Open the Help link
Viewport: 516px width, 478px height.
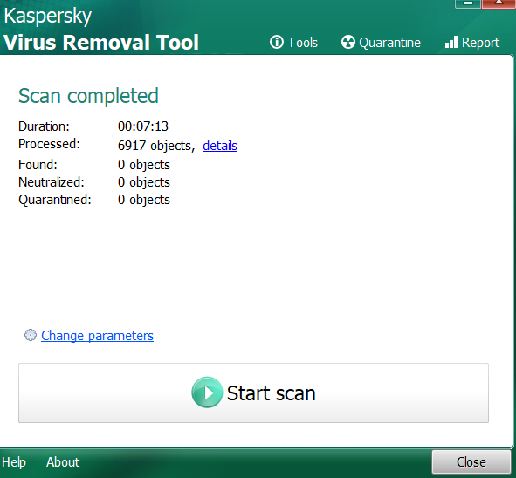coord(14,462)
